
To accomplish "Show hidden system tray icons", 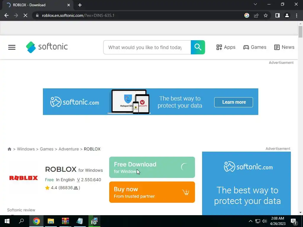I will tap(250, 221).
